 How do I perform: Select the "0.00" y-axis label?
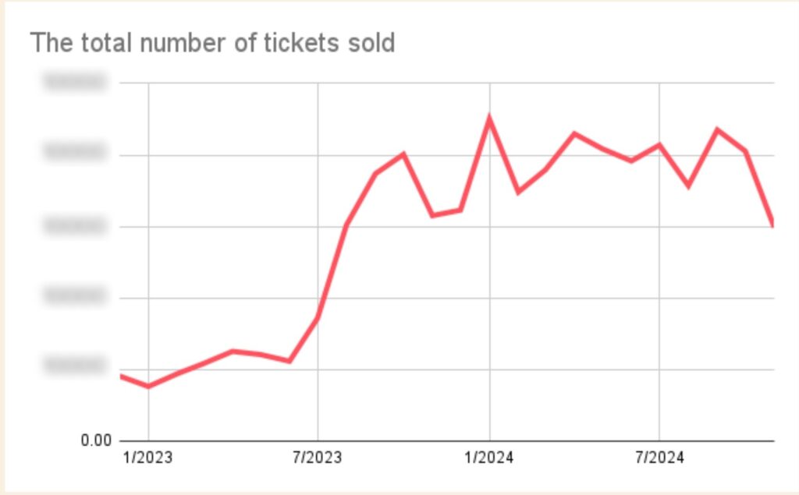click(x=97, y=441)
